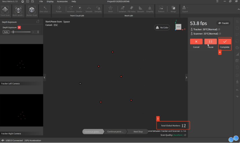Click the Depth Exposure value stepper
The height and width of the screenshot is (143, 240).
point(38,32)
